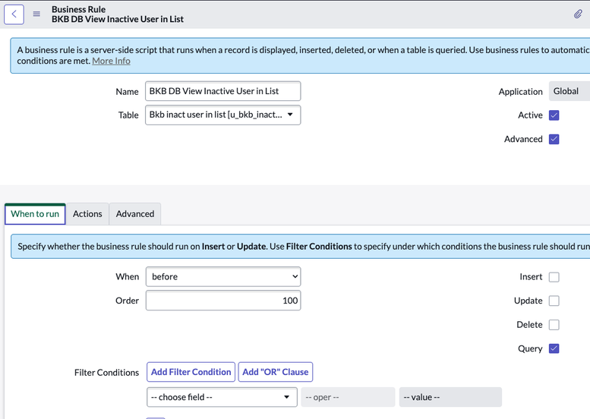Toggle the Advanced checkbox
The image size is (590, 419).
(554, 139)
